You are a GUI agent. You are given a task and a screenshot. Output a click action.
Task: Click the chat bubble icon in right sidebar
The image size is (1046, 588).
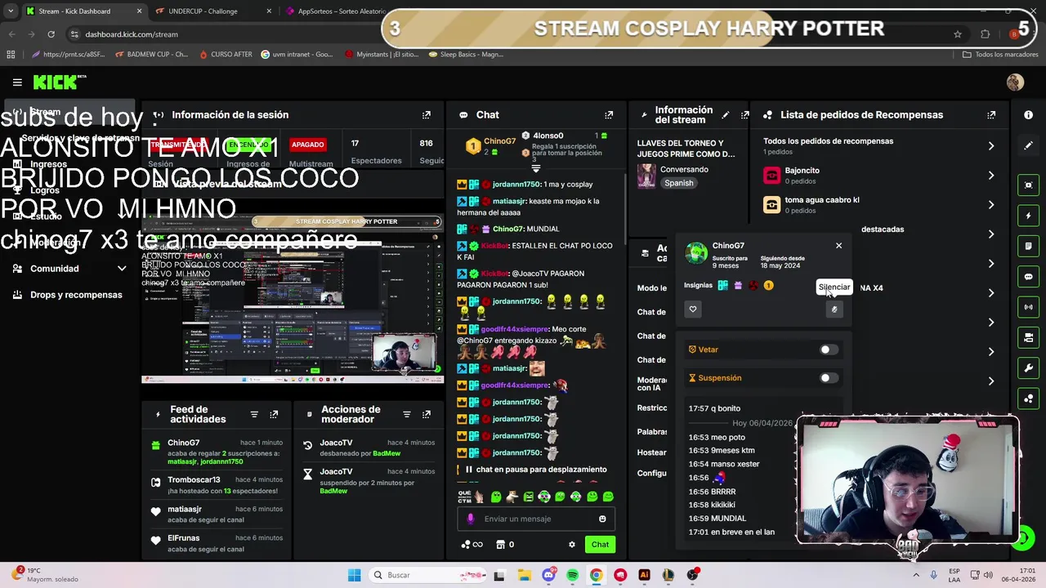coord(1028,277)
